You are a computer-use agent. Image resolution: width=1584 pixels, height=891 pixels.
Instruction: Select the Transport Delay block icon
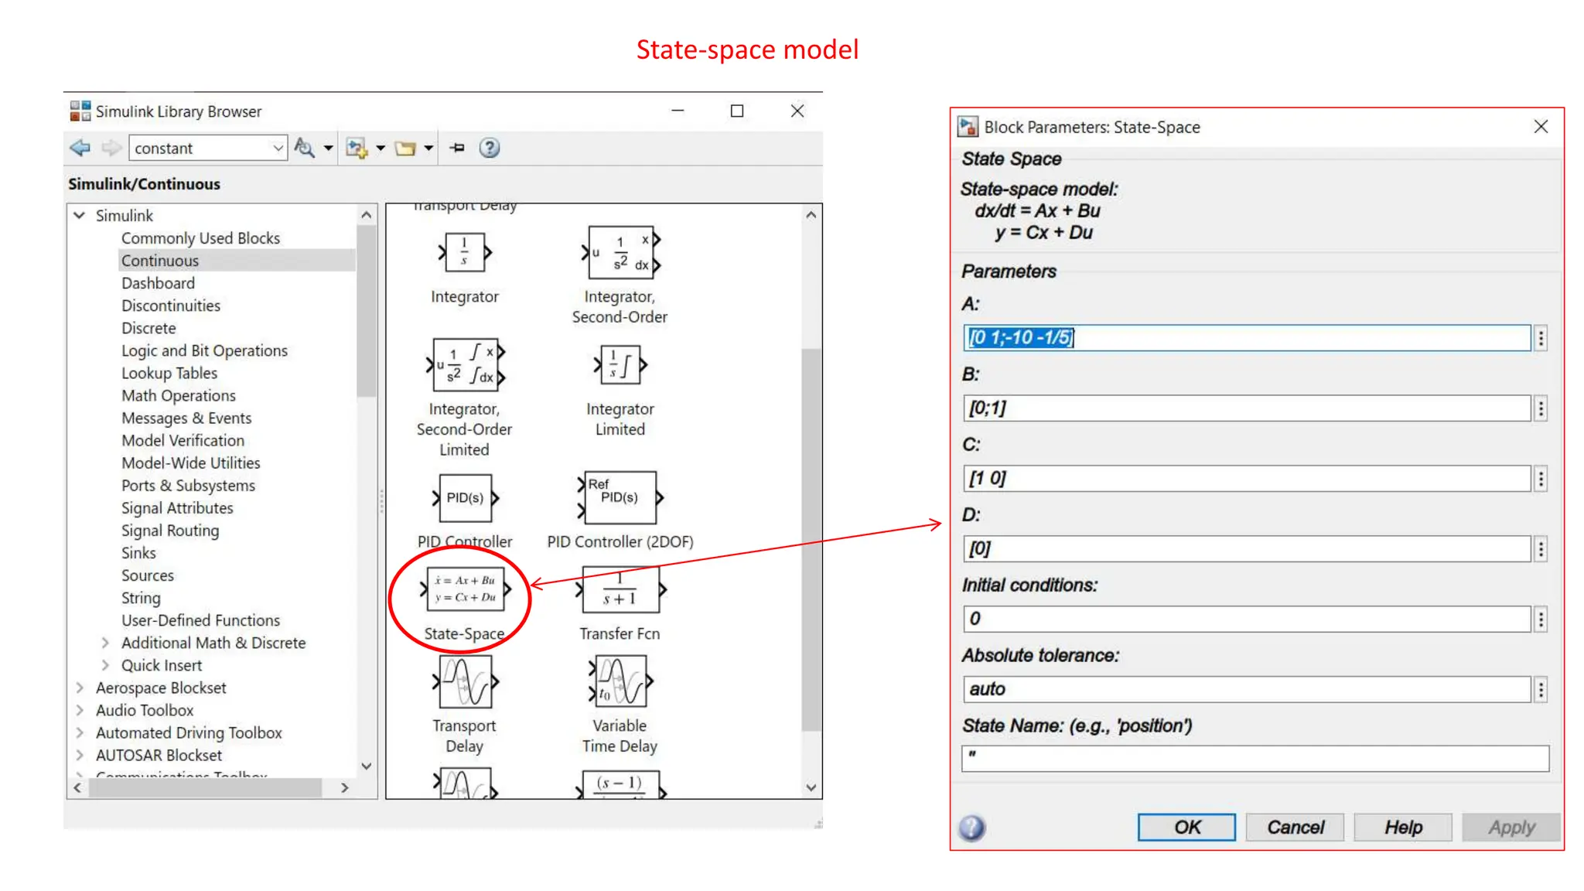[x=466, y=681]
